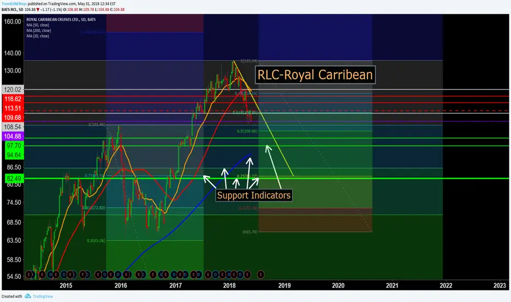
Task: Click the TradingView logo icon
Action: point(28,296)
